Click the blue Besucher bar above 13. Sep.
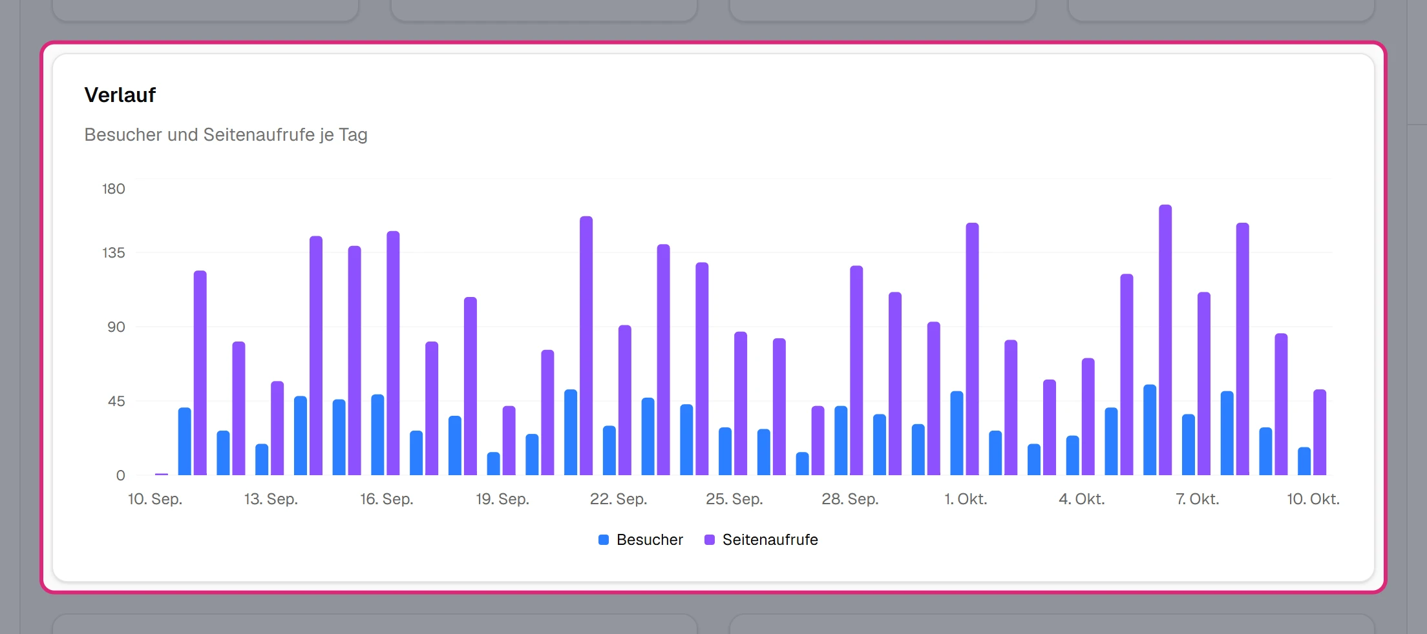 pos(262,459)
